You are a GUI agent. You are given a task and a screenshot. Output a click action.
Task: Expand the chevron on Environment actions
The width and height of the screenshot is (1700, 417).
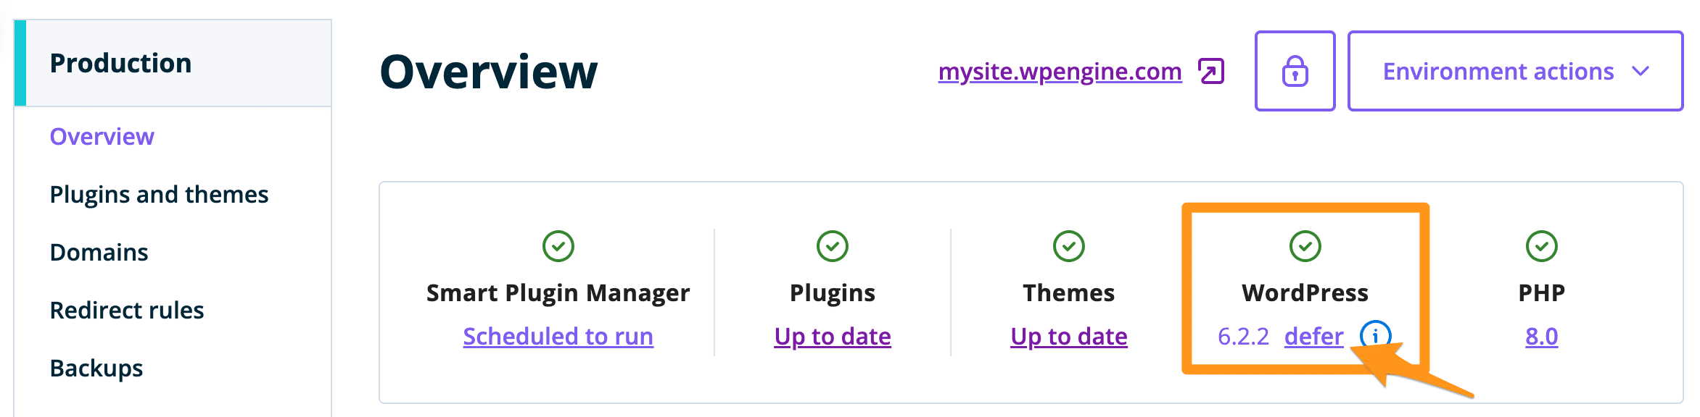tap(1641, 71)
